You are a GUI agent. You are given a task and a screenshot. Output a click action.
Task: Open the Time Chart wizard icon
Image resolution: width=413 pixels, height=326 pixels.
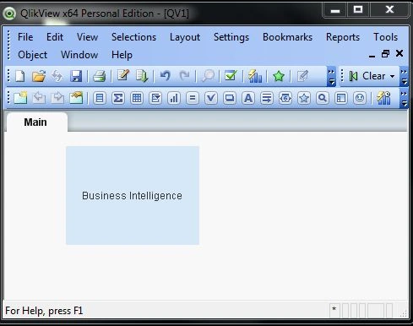coord(383,98)
